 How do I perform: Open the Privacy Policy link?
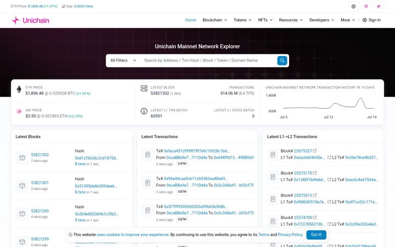coord(290,235)
